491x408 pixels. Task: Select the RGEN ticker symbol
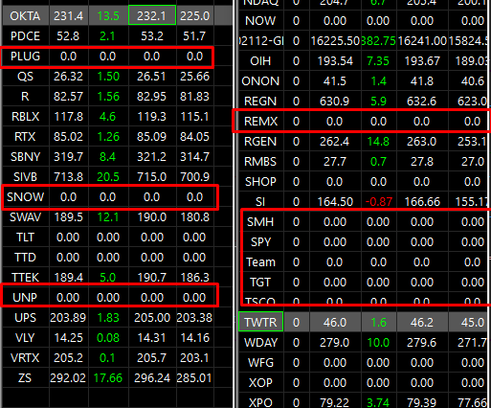[260, 142]
